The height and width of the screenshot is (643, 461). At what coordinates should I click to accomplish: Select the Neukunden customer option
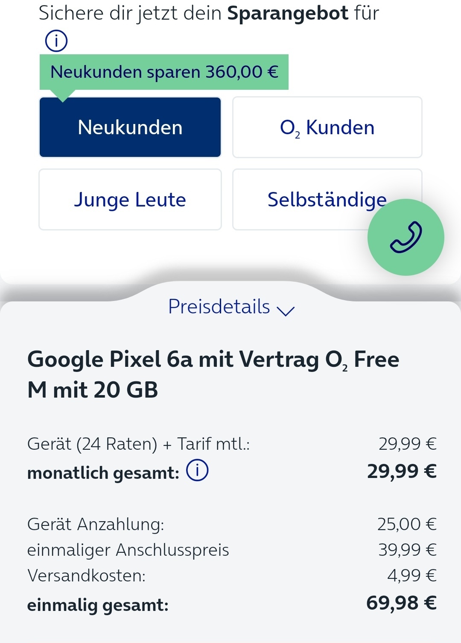tap(130, 127)
